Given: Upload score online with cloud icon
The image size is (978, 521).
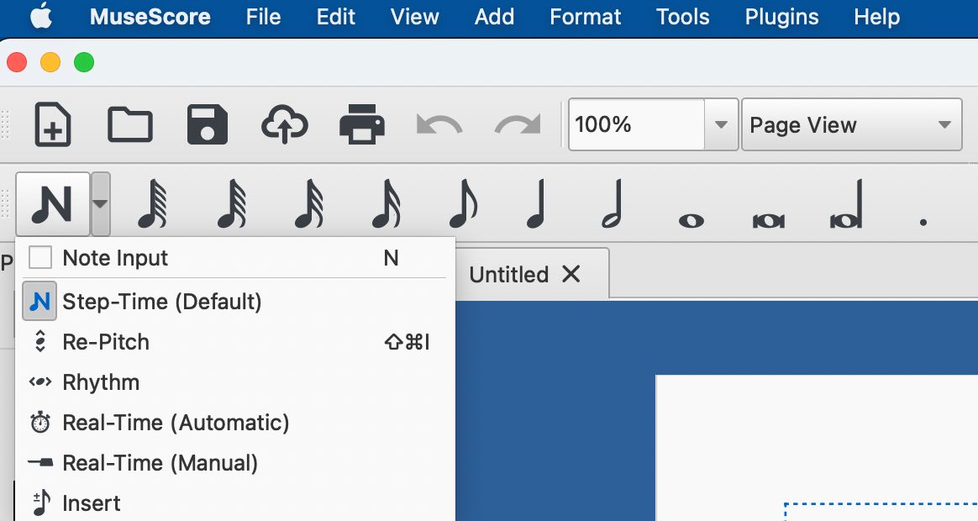Looking at the screenshot, I should pos(285,124).
